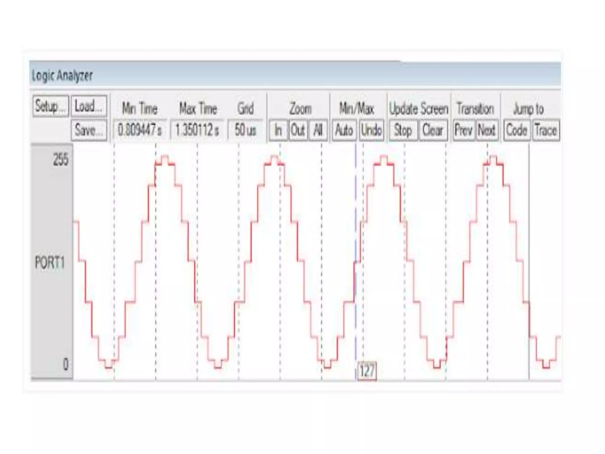Click the 127 cursor value marker
Image resolution: width=605 pixels, height=454 pixels.
point(367,371)
